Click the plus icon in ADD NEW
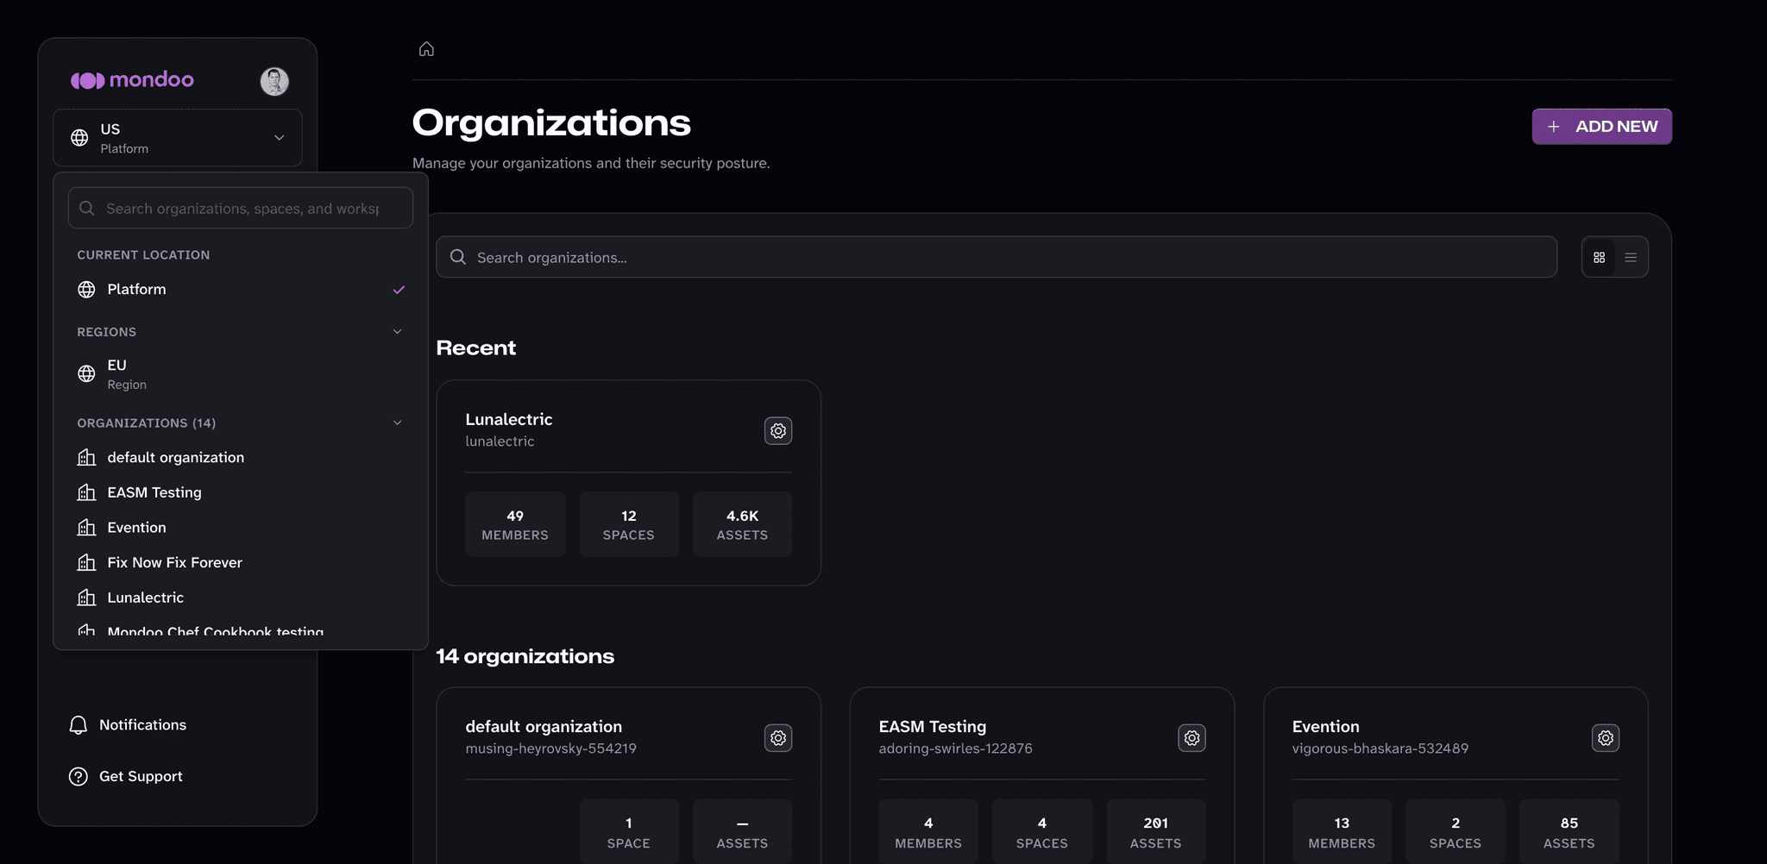 click(x=1554, y=127)
